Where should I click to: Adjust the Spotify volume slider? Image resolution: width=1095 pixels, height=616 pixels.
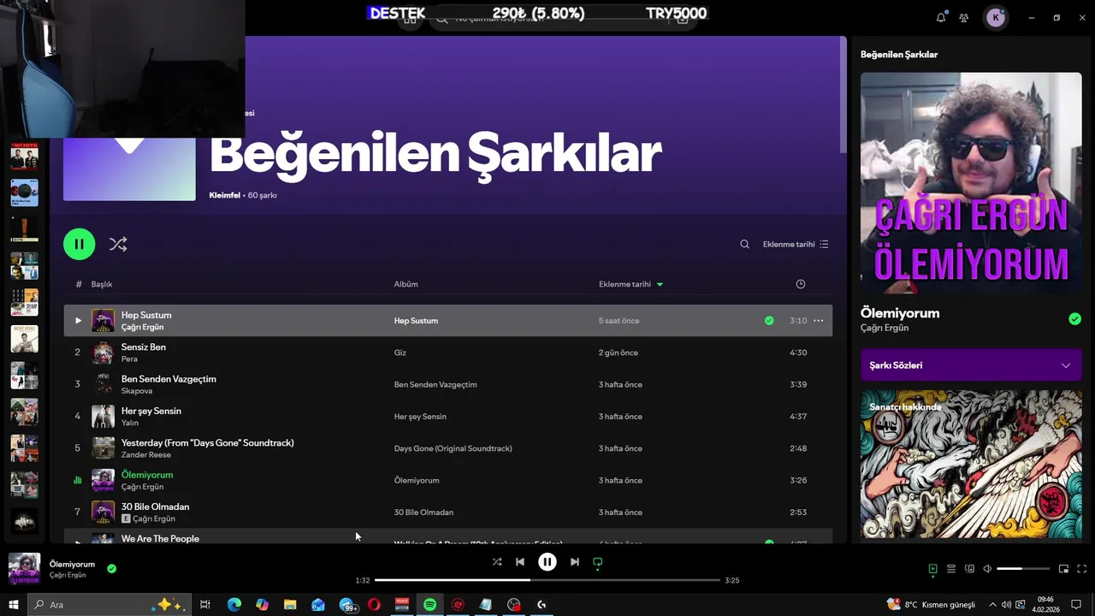(x=1023, y=569)
